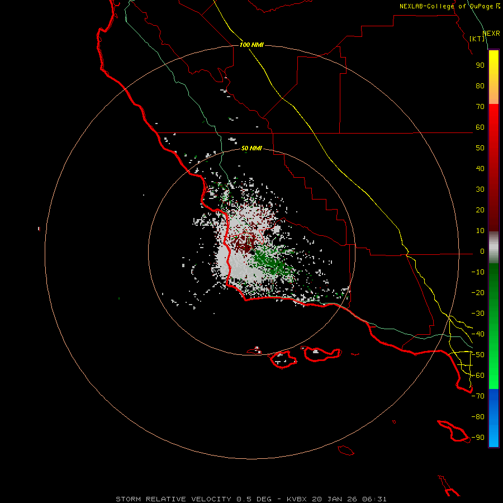
Task: Select the -30 scale value
Action: [478, 314]
